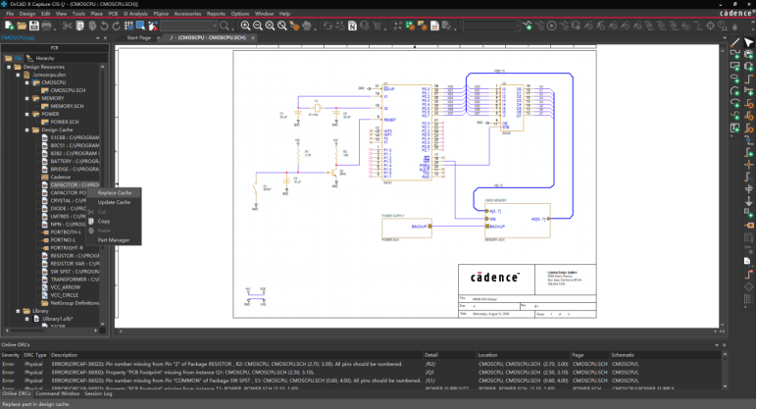Click the Zoom out magnifier icon
The image size is (757, 410).
pyautogui.click(x=257, y=26)
